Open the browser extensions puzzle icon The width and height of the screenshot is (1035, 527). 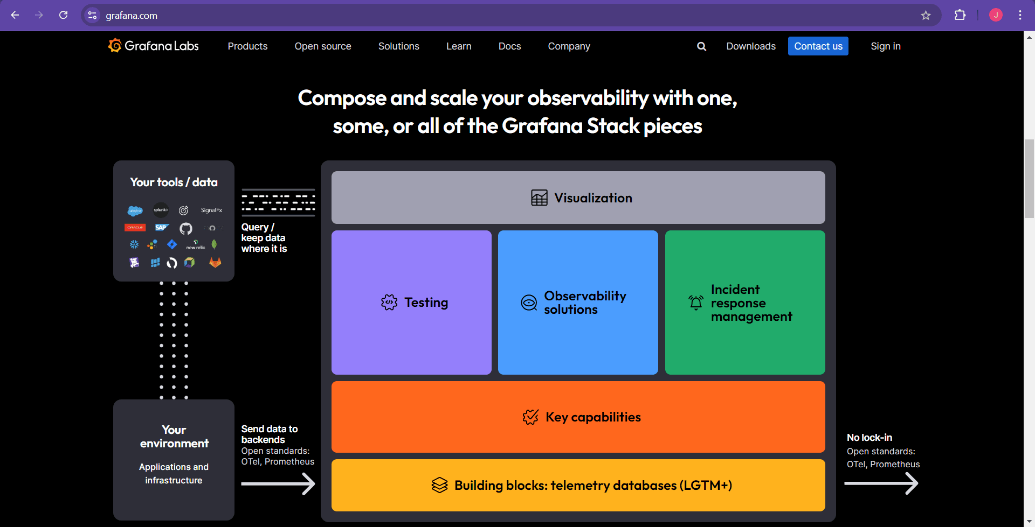pyautogui.click(x=960, y=15)
